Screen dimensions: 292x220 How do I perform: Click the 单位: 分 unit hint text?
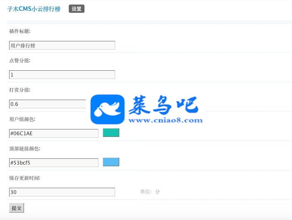(150, 191)
